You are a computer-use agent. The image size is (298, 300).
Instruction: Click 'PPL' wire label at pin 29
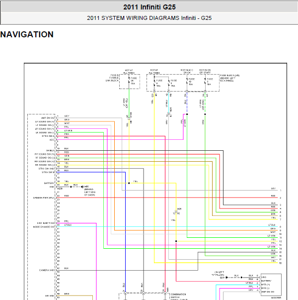67,221
